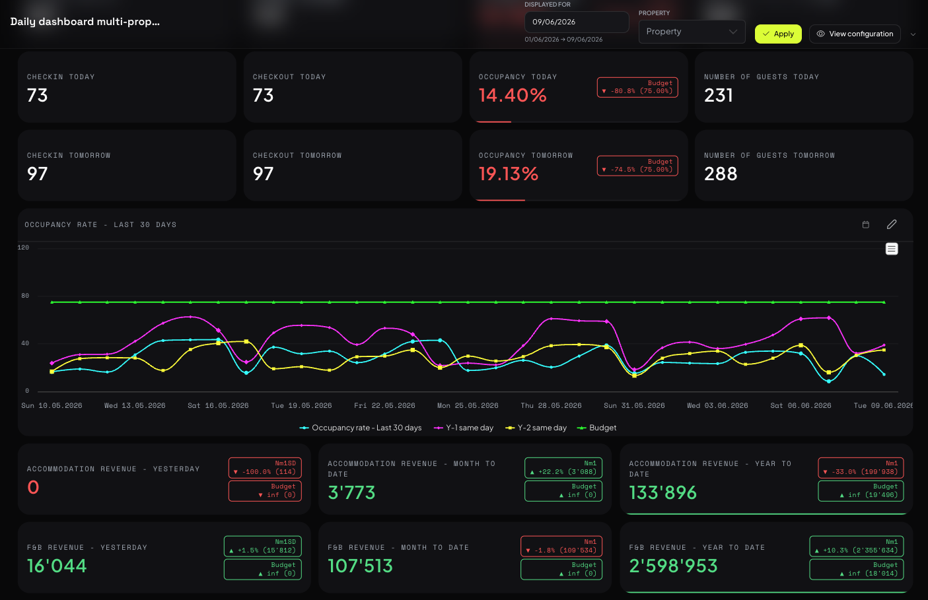Click the Budget progress bar under Occupancy Tomorrow
Screen dimensions: 928x600
501,200
